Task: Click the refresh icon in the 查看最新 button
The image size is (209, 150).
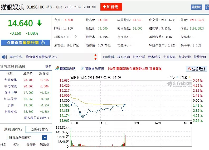Action: [x=189, y=69]
